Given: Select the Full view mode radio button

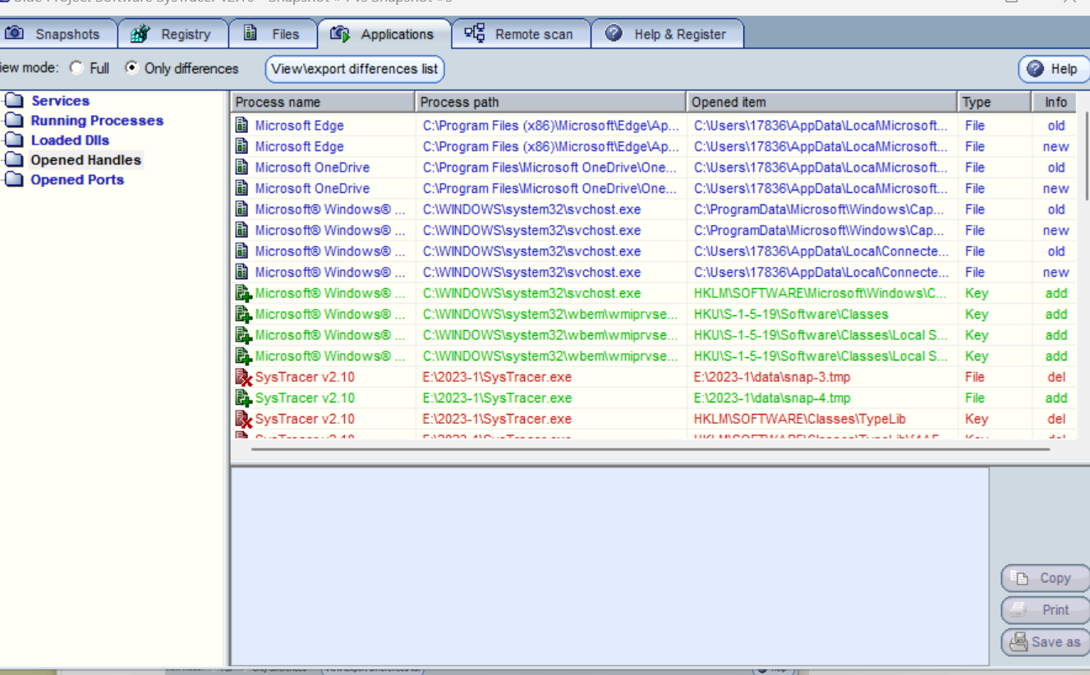Looking at the screenshot, I should coord(76,68).
